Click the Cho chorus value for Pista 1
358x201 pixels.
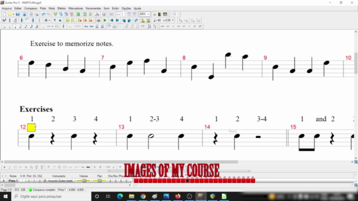110,181
